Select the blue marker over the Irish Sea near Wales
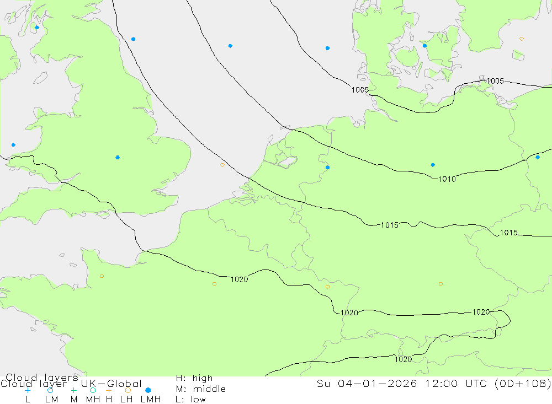Screen dimensions: 552x404 point(13,145)
